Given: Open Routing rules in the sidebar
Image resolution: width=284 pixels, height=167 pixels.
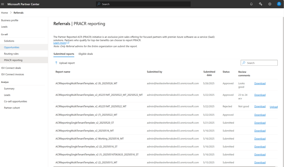Looking at the screenshot, I should (11, 54).
